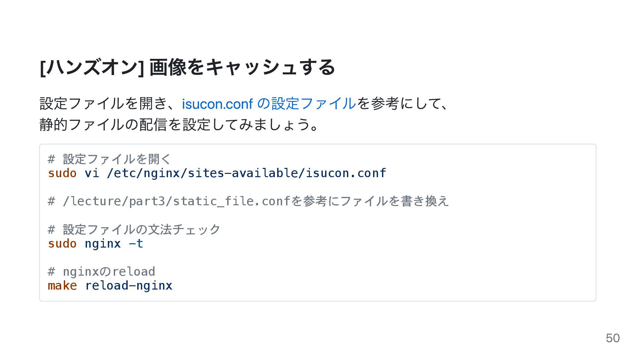Image resolution: width=635 pixels, height=357 pixels.
Task: Click the word make in last command
Action: click(63, 286)
